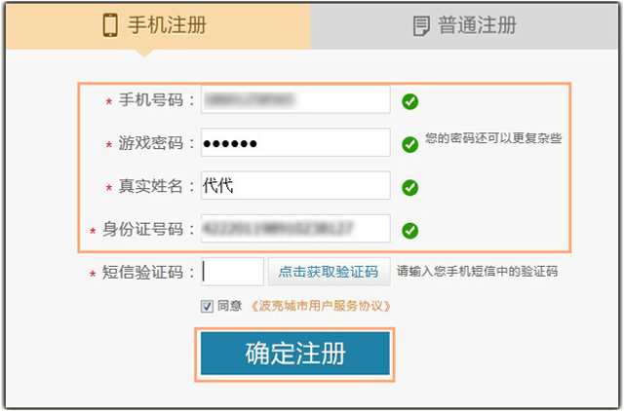The height and width of the screenshot is (411, 624).
Task: Focus the 短信验证码 input box
Action: tap(232, 272)
